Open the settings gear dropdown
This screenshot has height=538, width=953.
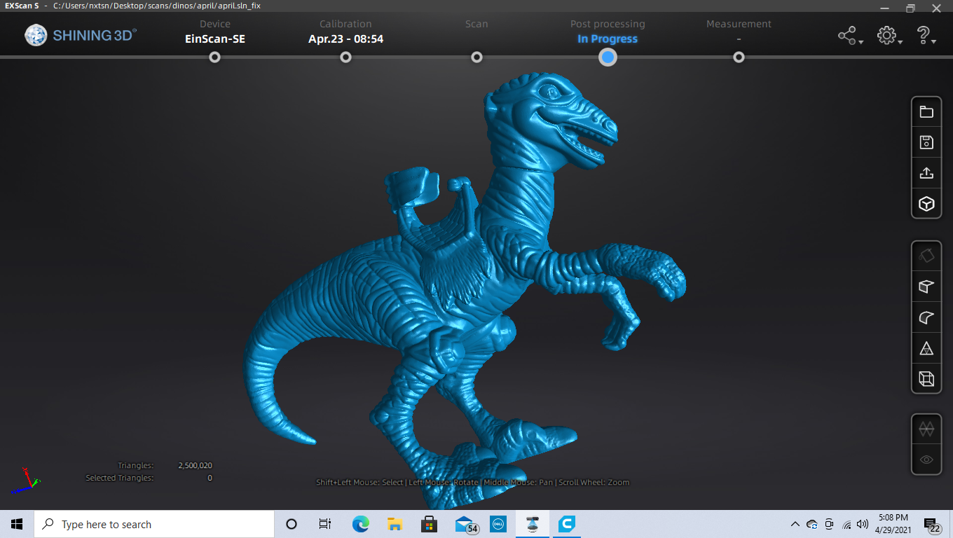coord(890,36)
